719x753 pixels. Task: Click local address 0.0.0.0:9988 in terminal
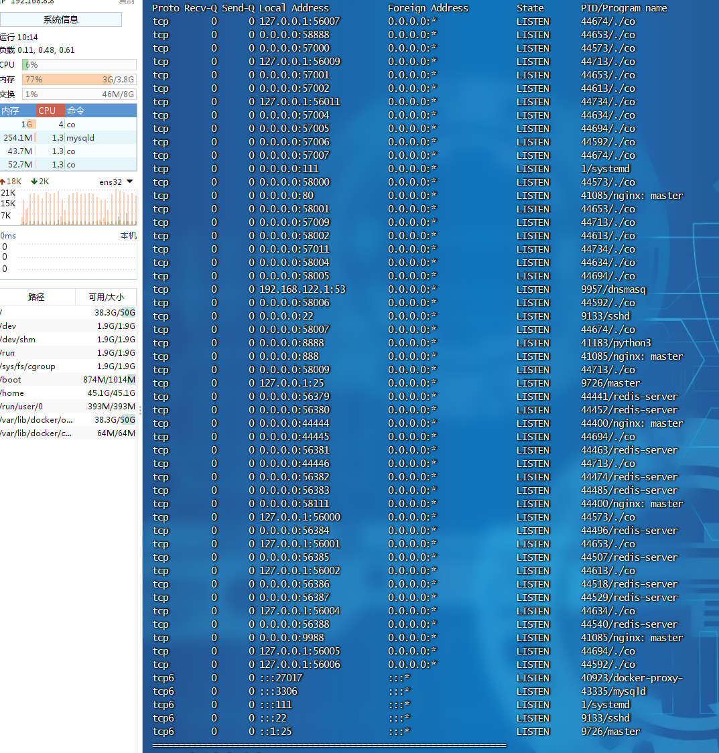tap(292, 638)
